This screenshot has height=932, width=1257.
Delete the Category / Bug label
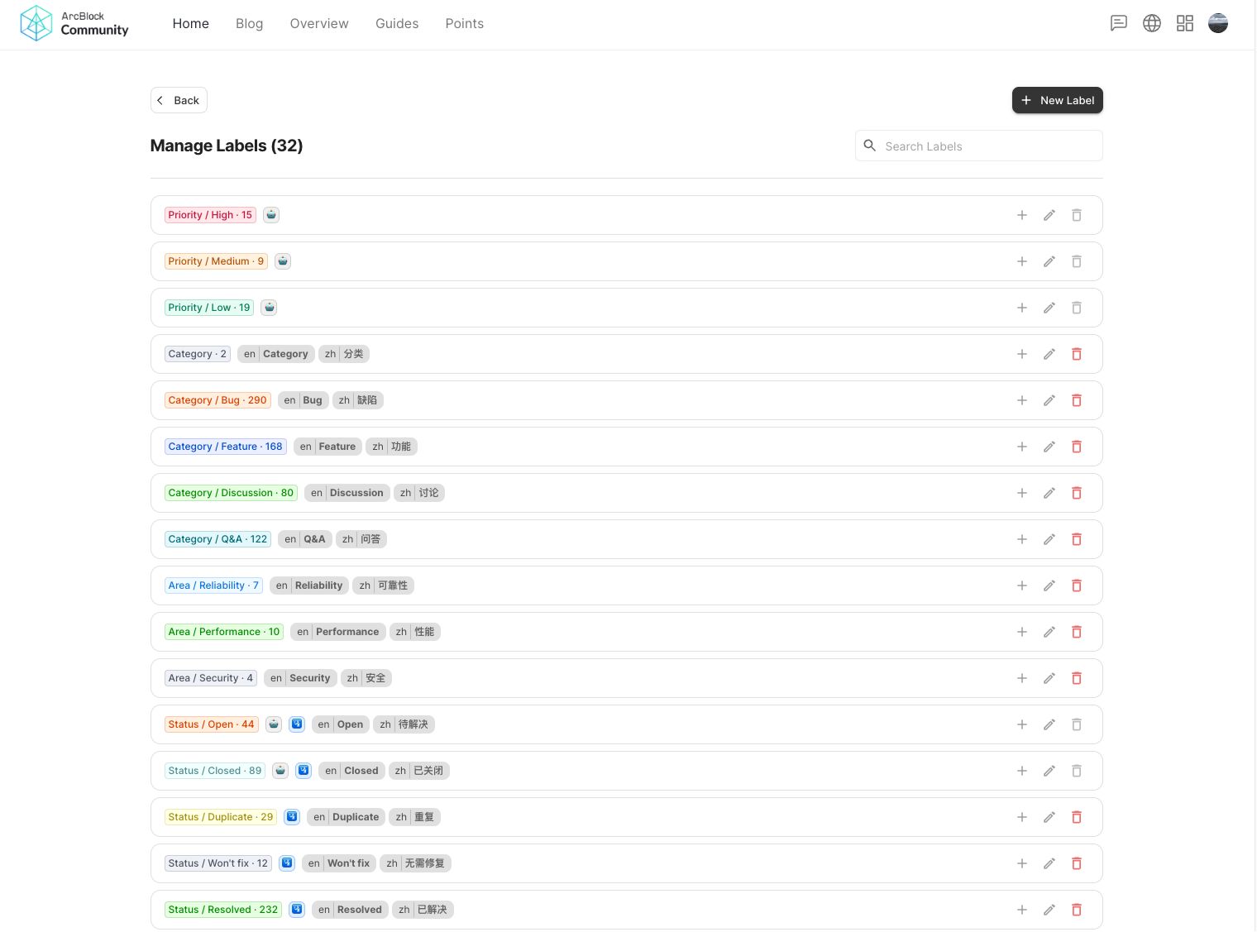click(1076, 400)
